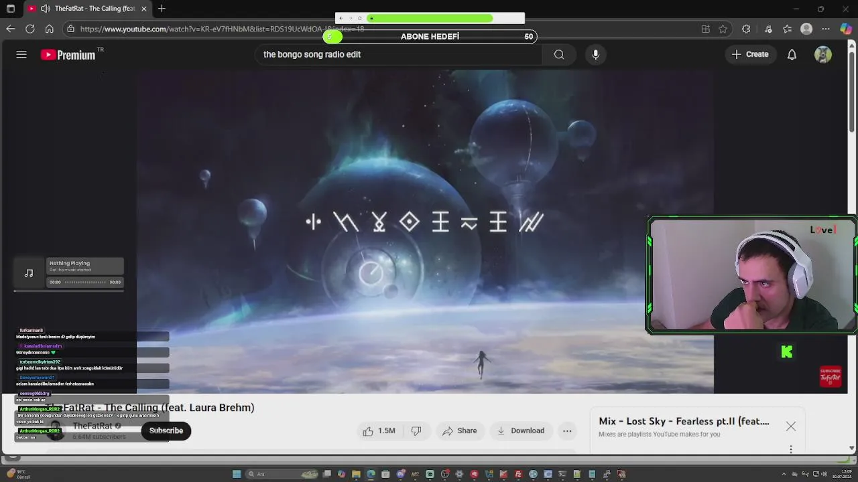Focus the YouTube search box
Viewport: 858px width, 482px height.
click(399, 55)
